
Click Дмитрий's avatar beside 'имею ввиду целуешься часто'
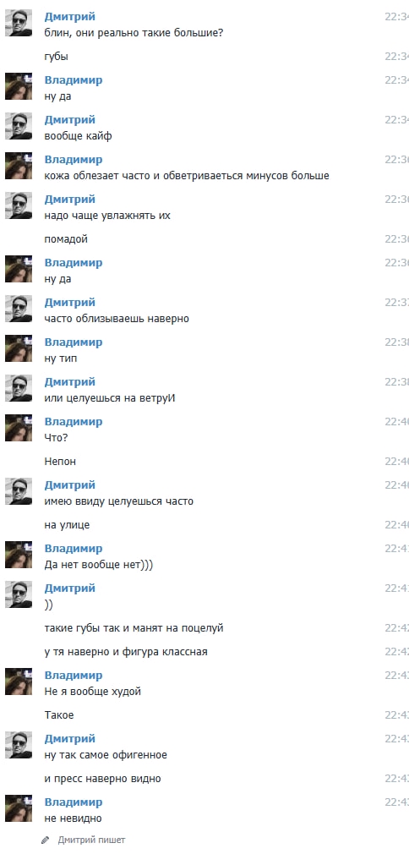point(19,491)
